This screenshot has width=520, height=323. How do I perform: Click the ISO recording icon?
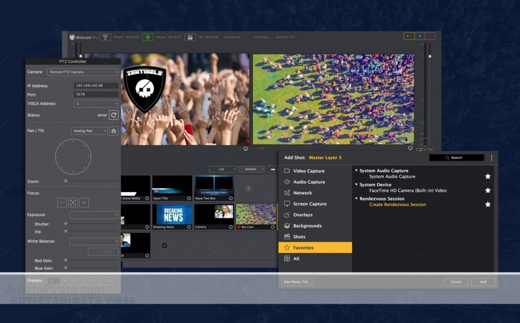(190, 37)
